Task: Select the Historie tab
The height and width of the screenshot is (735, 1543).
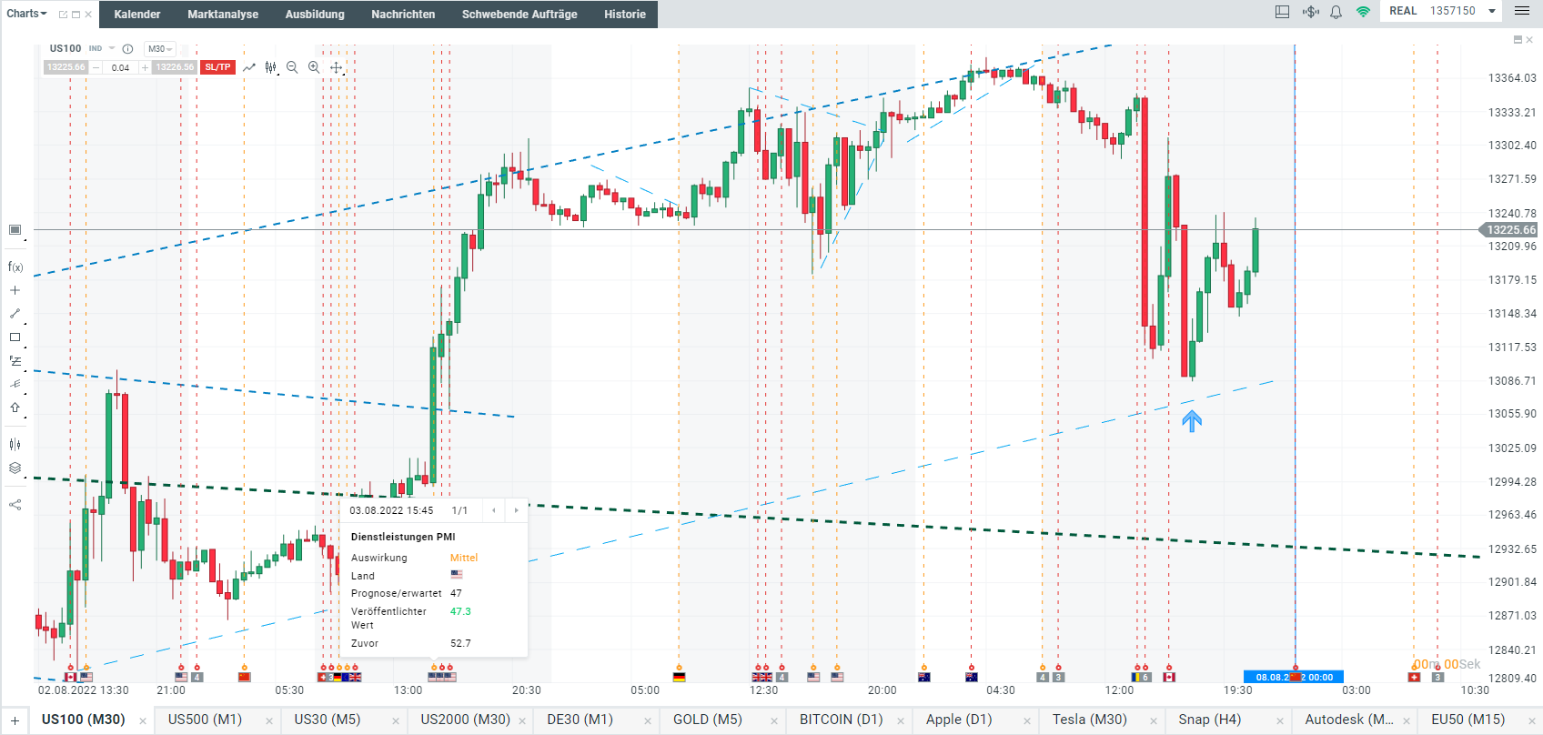Action: pyautogui.click(x=625, y=15)
